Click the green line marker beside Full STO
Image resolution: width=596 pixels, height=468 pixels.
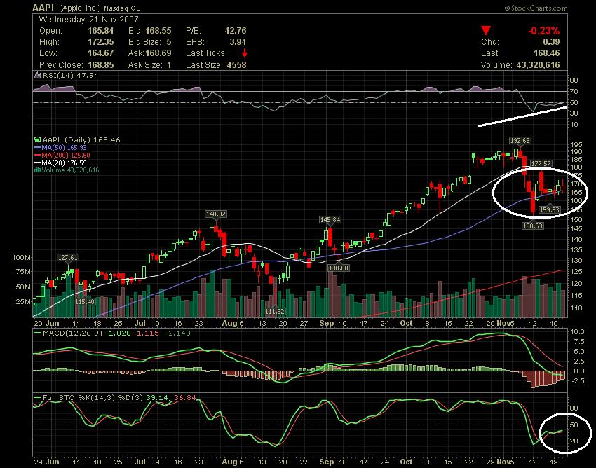(37, 398)
